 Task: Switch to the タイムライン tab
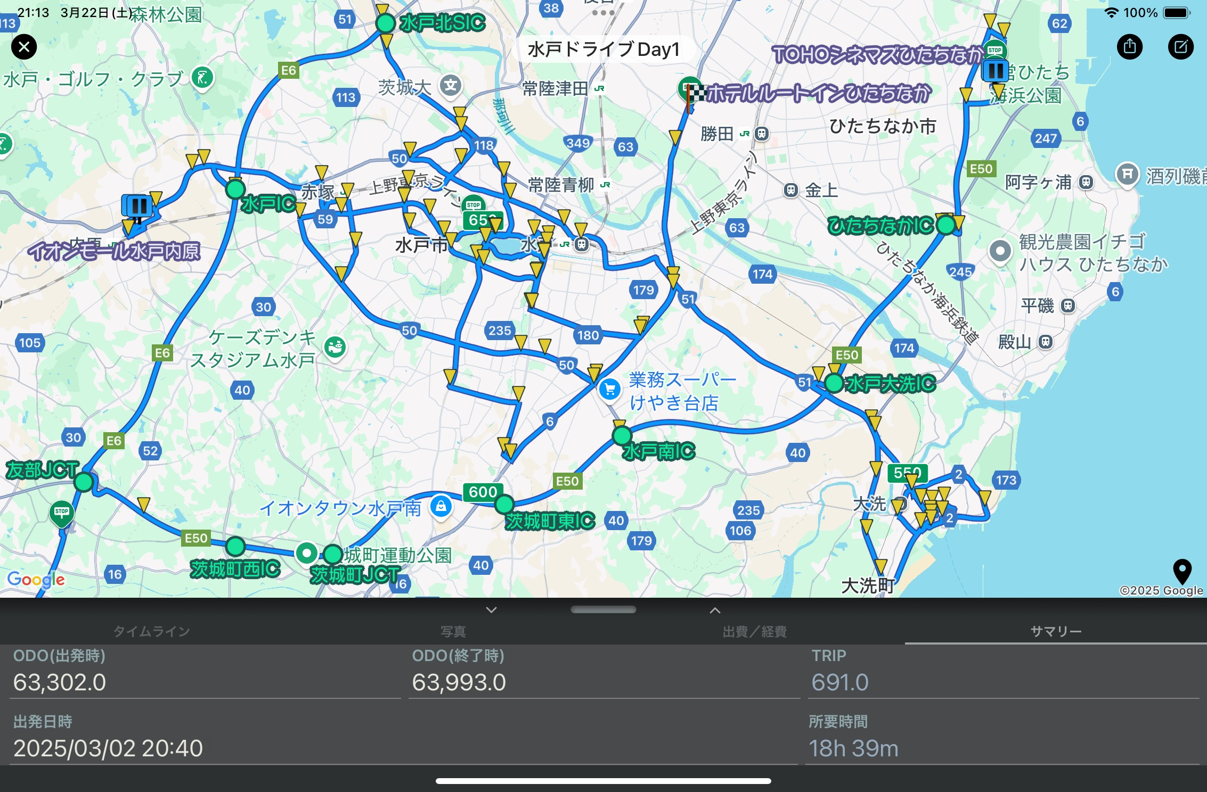click(x=151, y=631)
